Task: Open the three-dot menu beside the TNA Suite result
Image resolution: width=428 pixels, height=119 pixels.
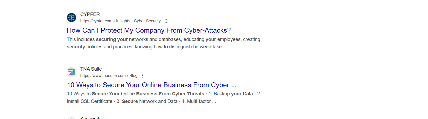Action: pyautogui.click(x=142, y=76)
